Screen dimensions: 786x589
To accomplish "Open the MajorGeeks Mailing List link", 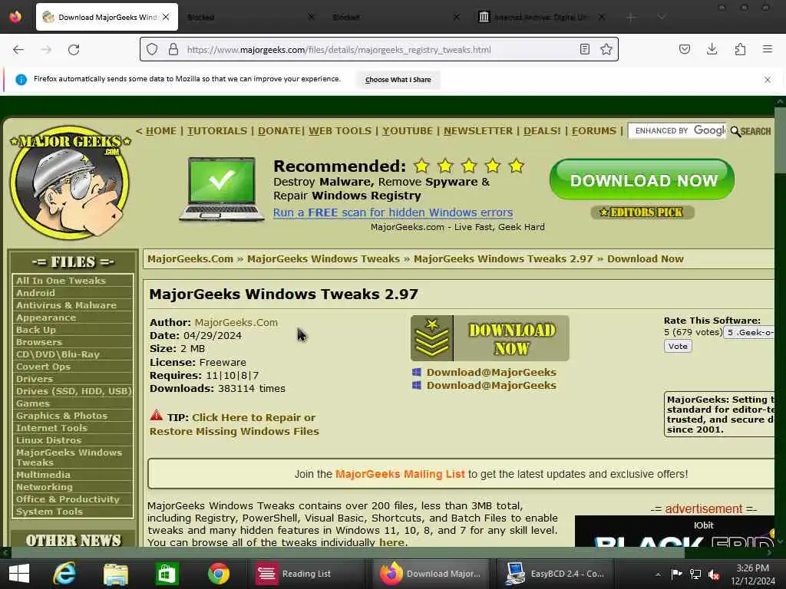I will click(400, 474).
